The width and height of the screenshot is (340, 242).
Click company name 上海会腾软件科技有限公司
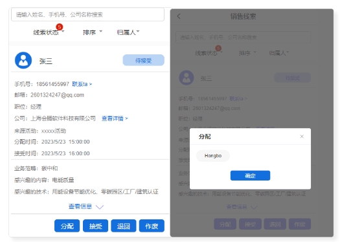pyautogui.click(x=63, y=118)
